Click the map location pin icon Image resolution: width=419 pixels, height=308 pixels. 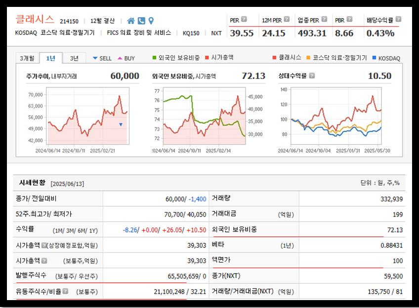(x=151, y=21)
